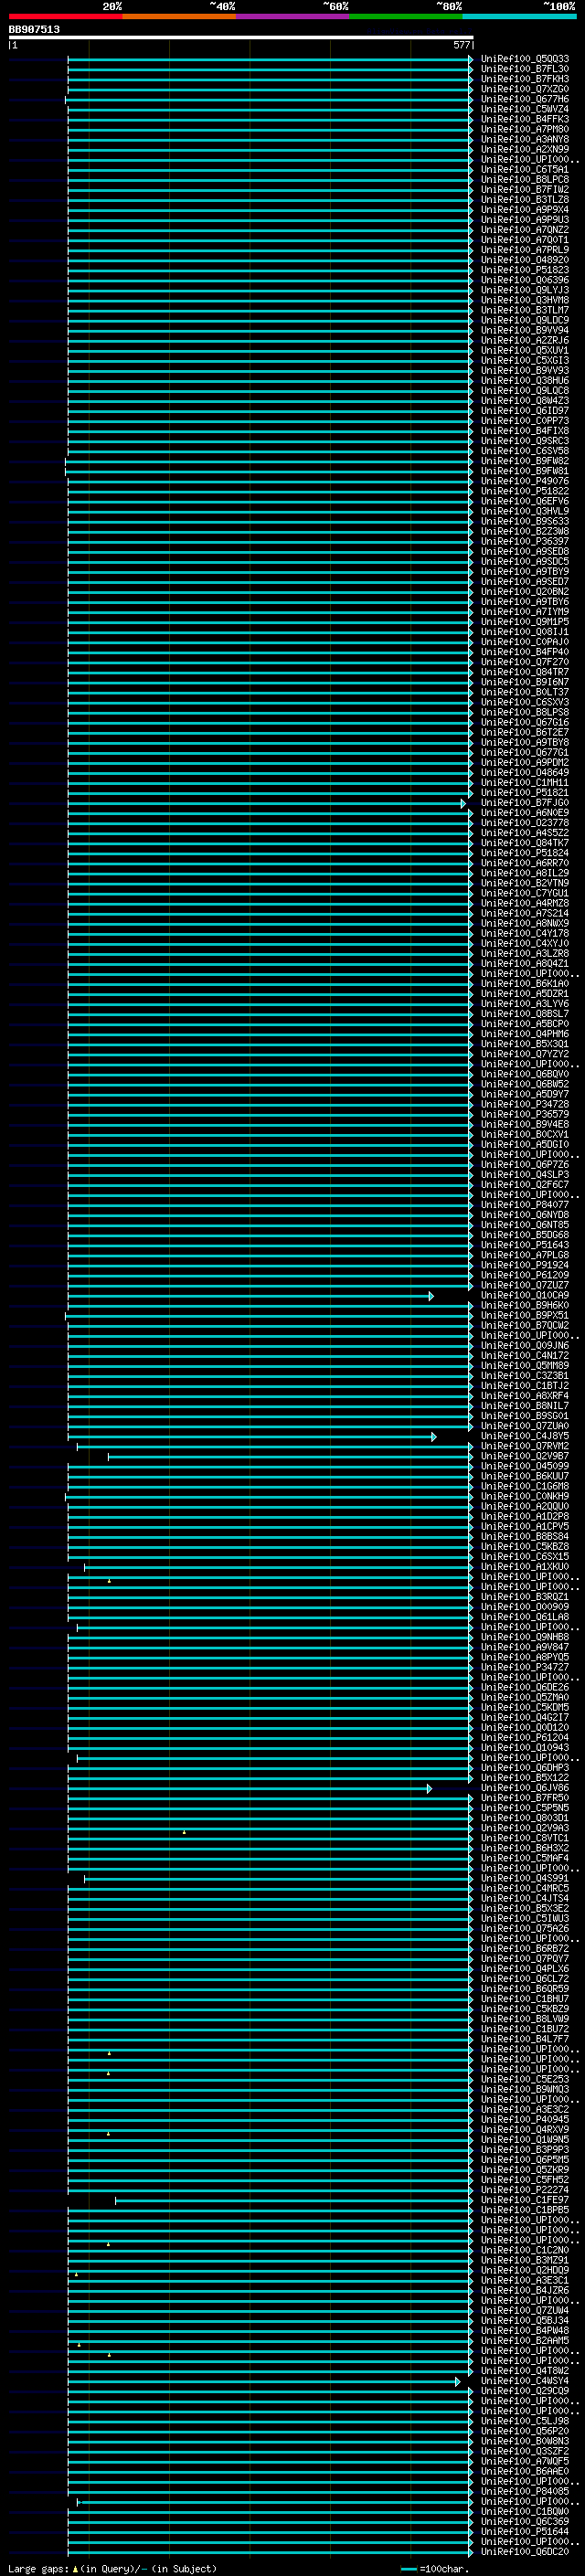Click hit label UniRef100_A1XKU0
Image resolution: width=585 pixels, height=2576 pixels.
525,1567
